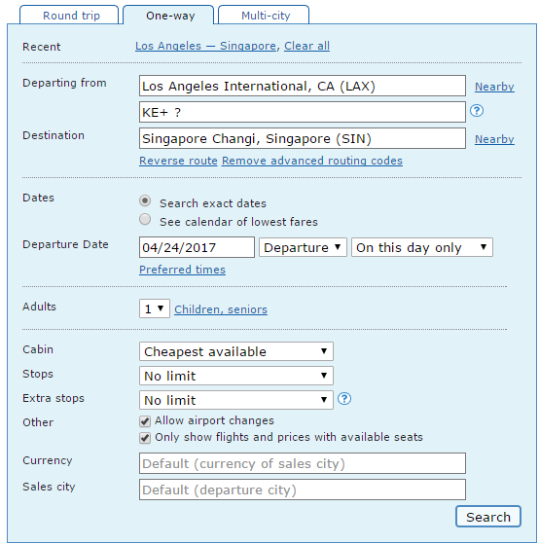Open the Cabin Cheapest available dropdown
This screenshot has height=544, width=539.
(x=236, y=351)
